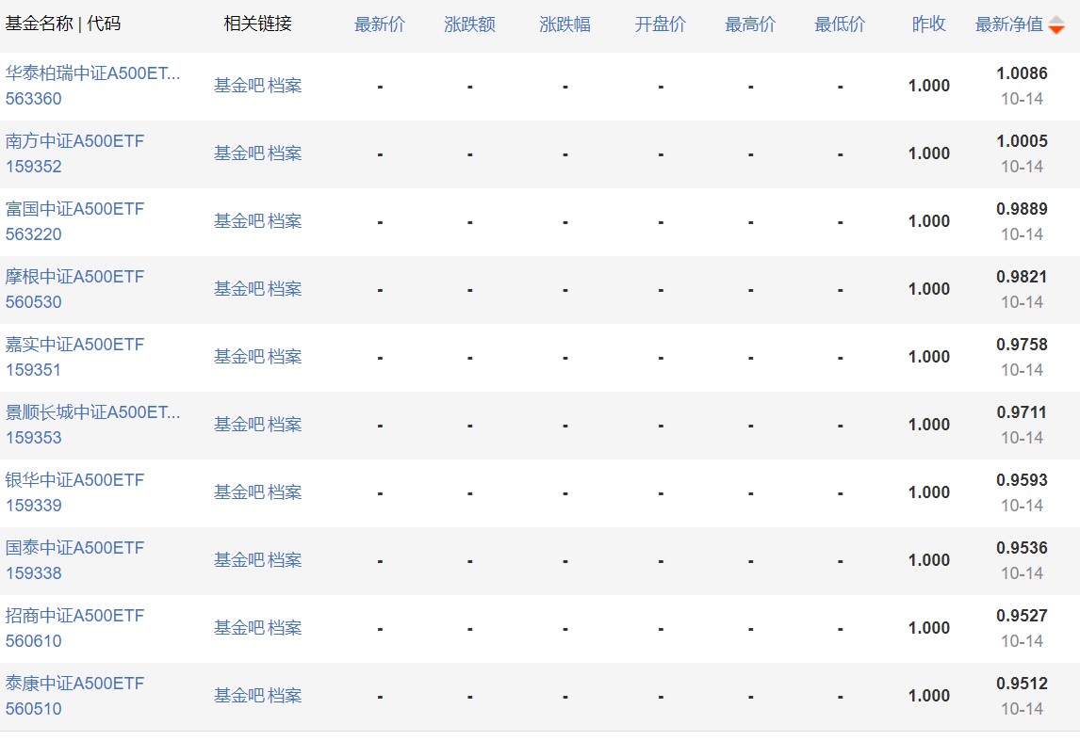The width and height of the screenshot is (1080, 741).
Task: Open 档案 for 富国中证A500ETF
Action: point(286,221)
